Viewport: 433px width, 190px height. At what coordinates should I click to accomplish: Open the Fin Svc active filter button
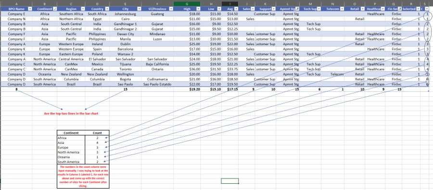click(x=400, y=9)
